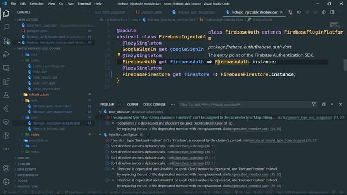
Task: Open the Selection menu
Action: [x=37, y=4]
